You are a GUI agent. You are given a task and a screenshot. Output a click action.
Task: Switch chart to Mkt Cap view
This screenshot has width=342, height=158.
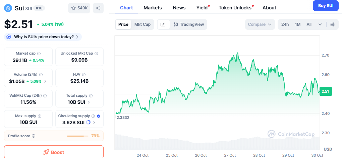(142, 24)
